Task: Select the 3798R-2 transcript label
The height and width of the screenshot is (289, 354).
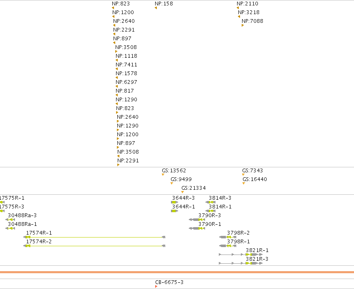Action: point(238,233)
